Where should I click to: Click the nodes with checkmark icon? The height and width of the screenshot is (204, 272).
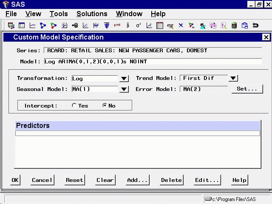[192, 25]
